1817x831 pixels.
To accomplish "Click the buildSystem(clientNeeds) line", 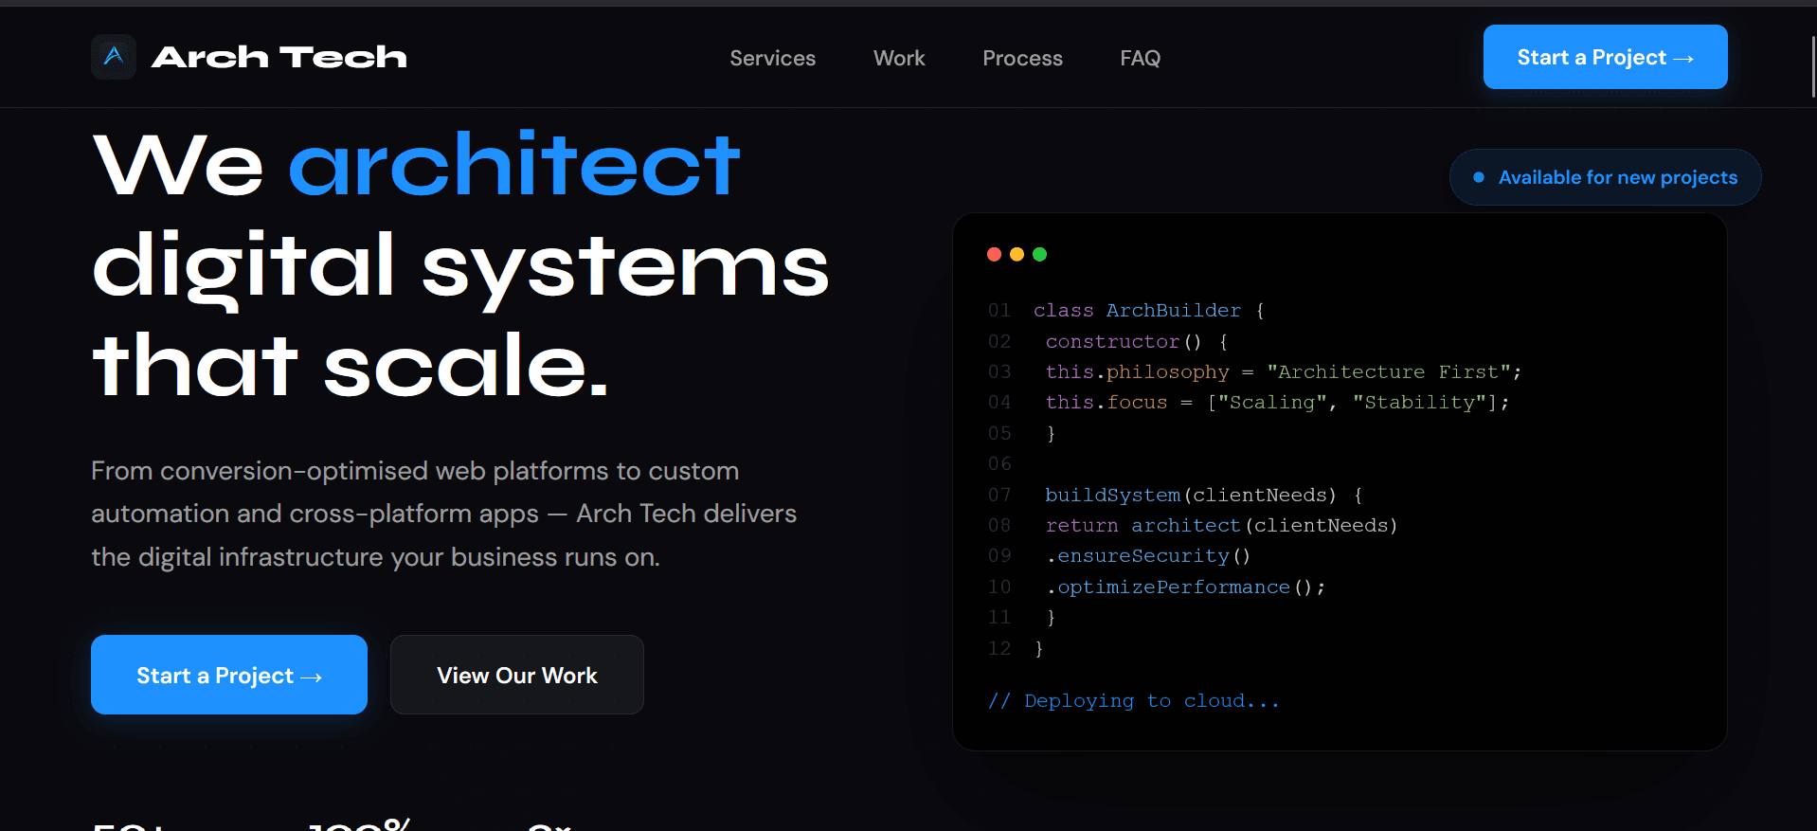I will (x=1203, y=495).
